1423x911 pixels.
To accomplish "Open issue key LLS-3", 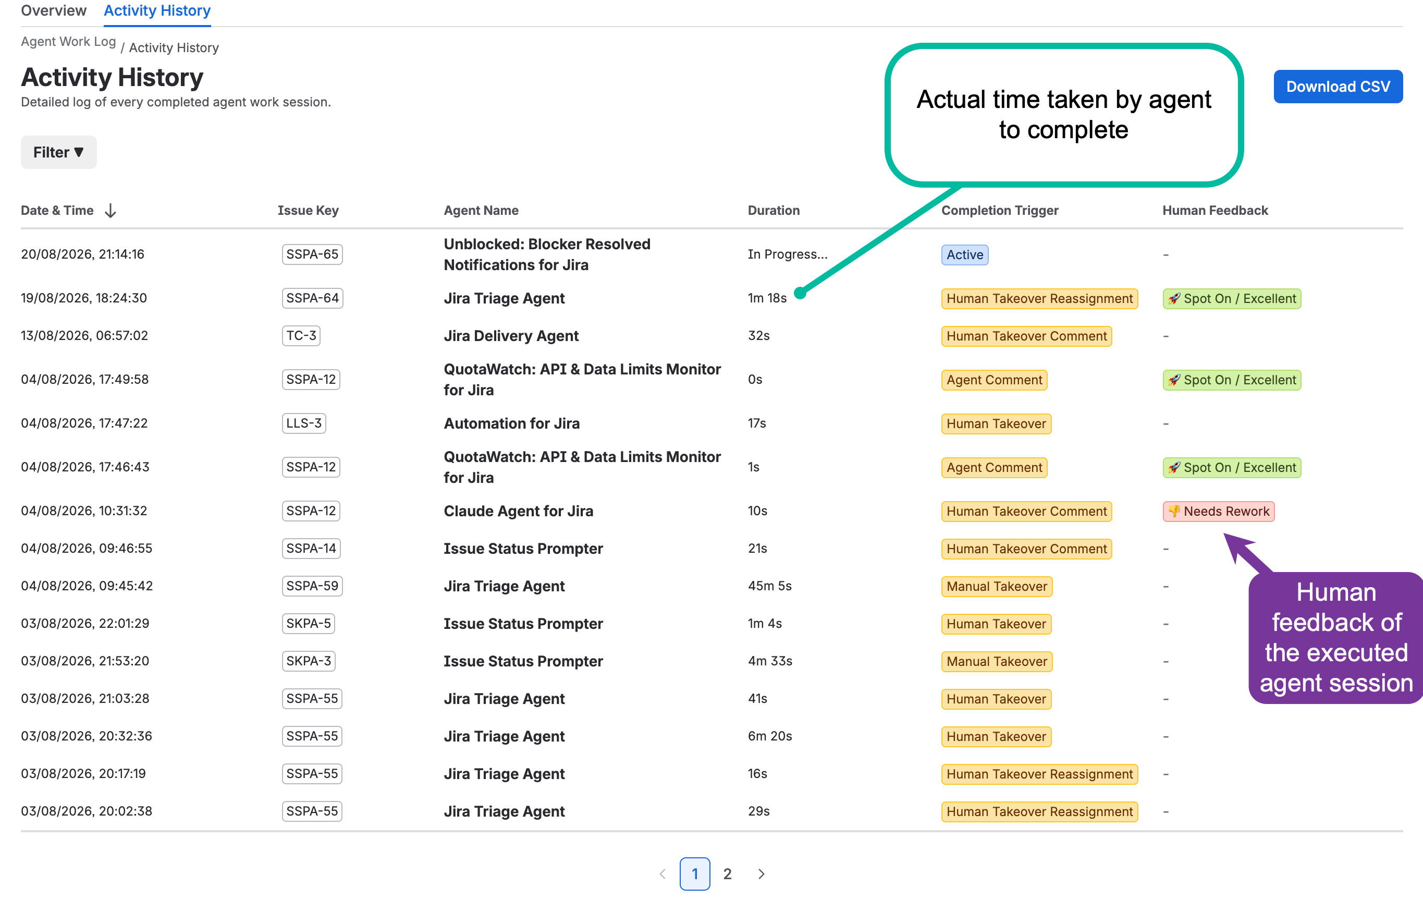I will [304, 423].
